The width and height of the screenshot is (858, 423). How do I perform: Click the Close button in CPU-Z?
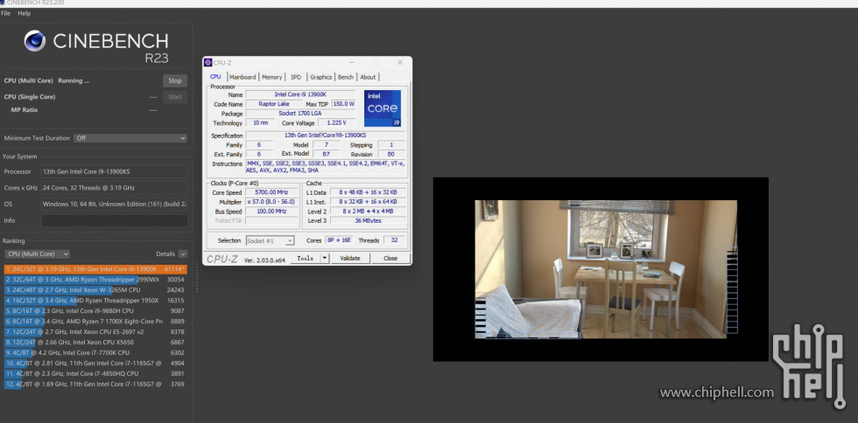[x=390, y=258]
